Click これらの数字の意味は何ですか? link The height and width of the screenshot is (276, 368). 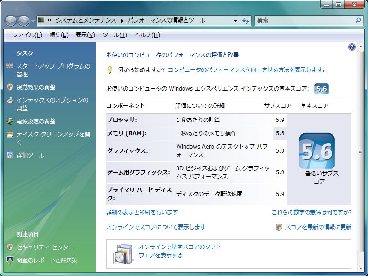pos(311,212)
